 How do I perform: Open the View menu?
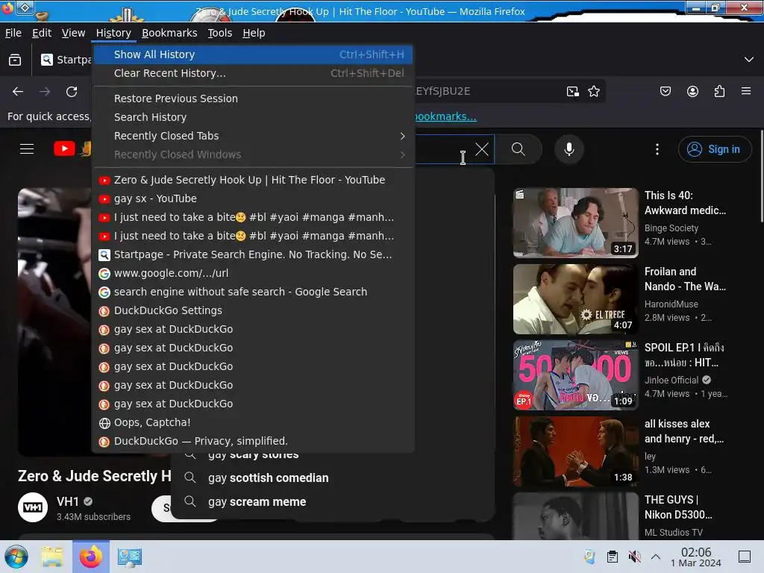pos(74,33)
